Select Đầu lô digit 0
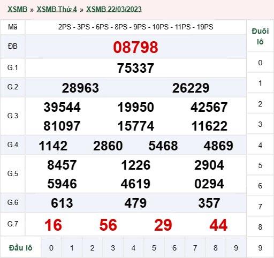The image size is (274, 258). click(51, 248)
